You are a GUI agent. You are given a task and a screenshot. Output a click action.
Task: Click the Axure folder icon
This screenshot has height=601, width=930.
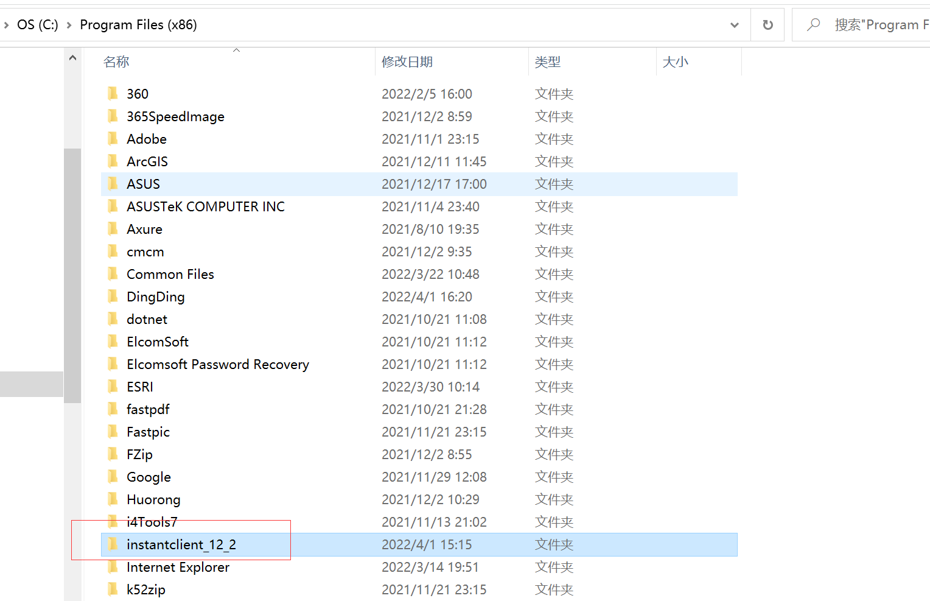point(113,228)
